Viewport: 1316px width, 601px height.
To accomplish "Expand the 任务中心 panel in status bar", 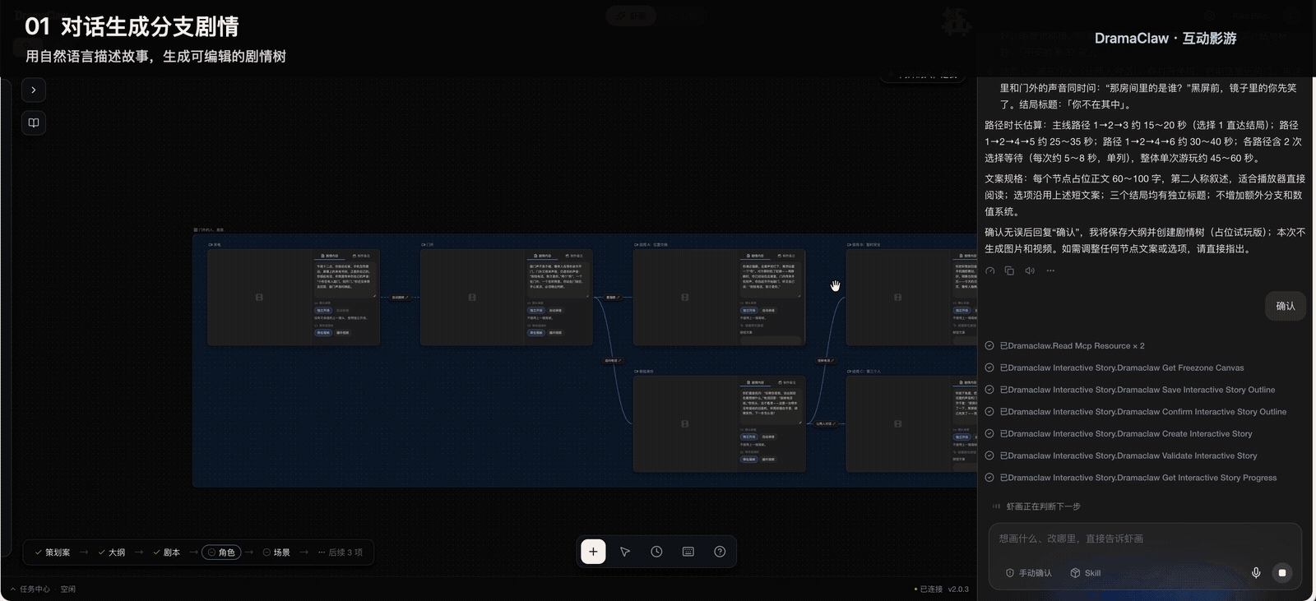I will (30, 589).
